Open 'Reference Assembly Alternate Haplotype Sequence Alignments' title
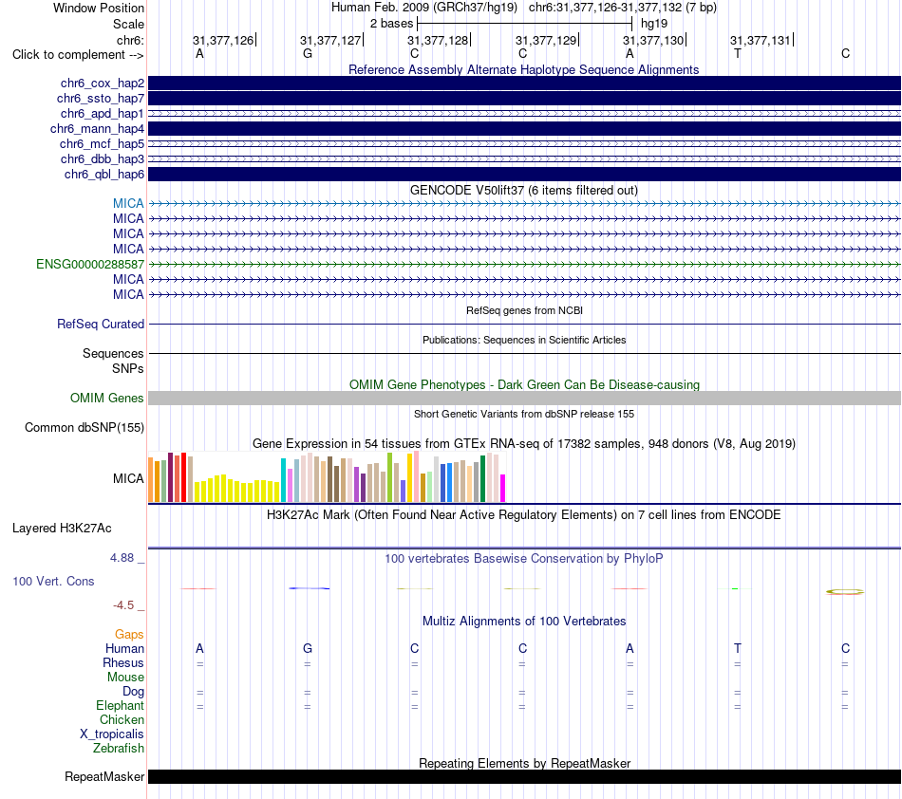902x799 pixels. (x=524, y=69)
